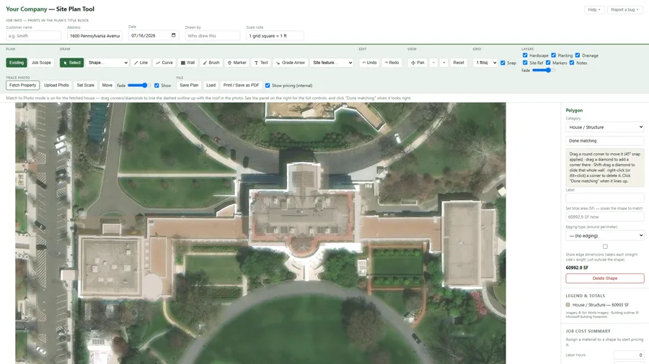The image size is (649, 364).
Task: Open the date picker calendar icon
Action: coord(173,35)
